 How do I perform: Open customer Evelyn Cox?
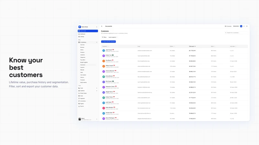pyautogui.click(x=108, y=55)
